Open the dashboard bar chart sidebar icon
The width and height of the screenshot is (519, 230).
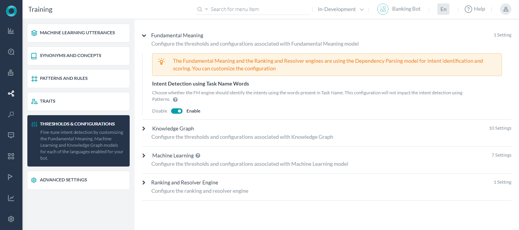pos(11,31)
